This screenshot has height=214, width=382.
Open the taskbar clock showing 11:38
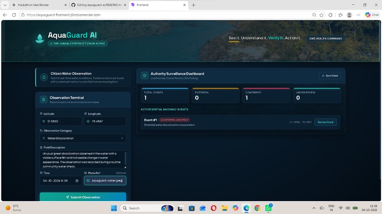click(369, 208)
